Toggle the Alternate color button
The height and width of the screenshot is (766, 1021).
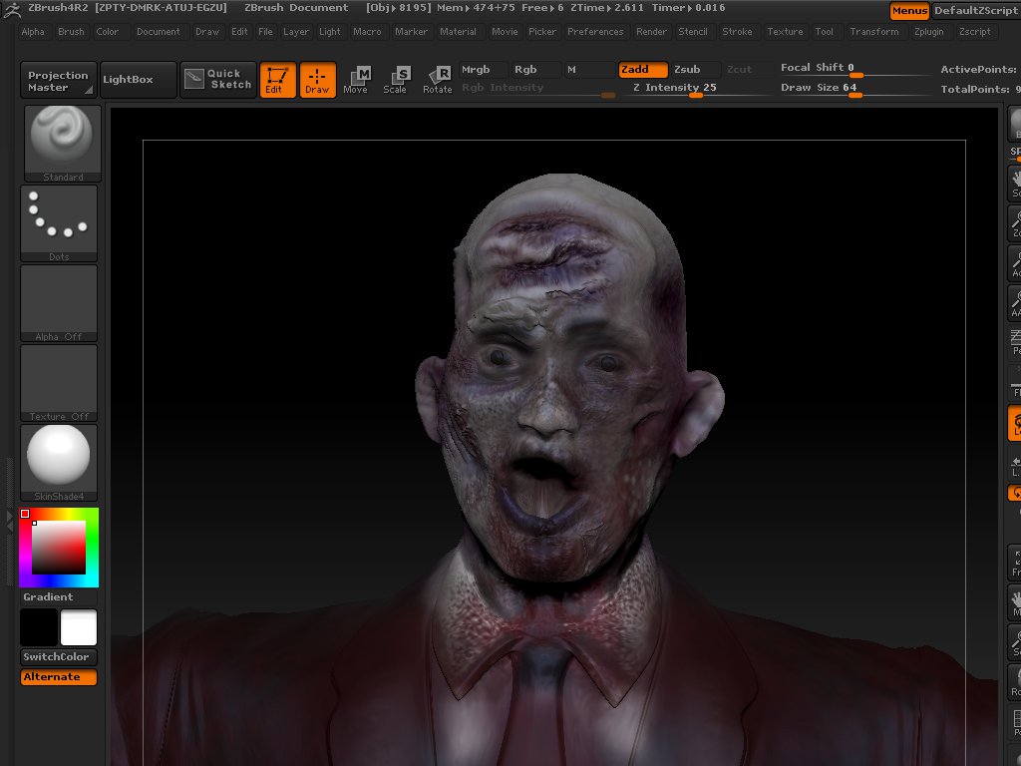point(59,677)
